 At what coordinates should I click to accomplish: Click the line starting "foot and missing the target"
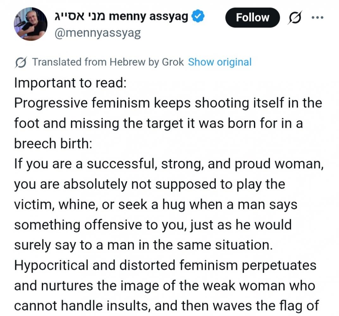[158, 123]
